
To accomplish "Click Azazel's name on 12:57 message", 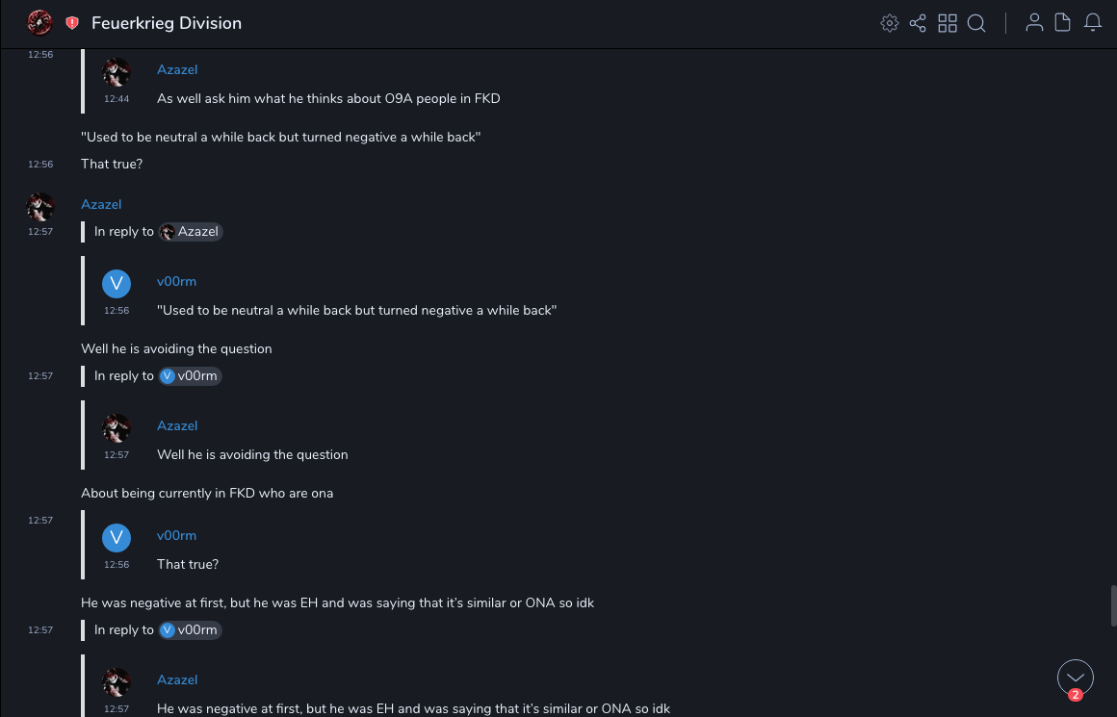I will (101, 204).
